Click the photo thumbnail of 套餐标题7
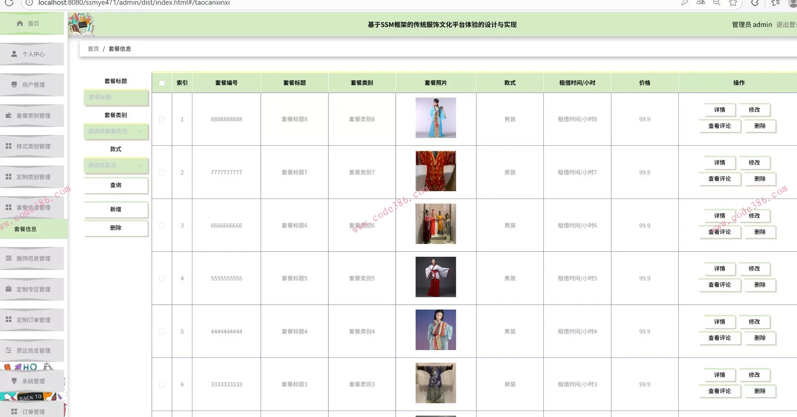 click(435, 171)
